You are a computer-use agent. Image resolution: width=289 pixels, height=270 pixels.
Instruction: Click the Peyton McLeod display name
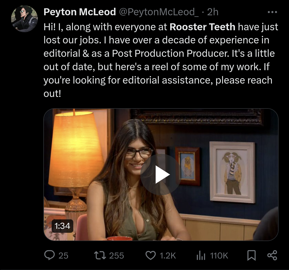(80, 12)
